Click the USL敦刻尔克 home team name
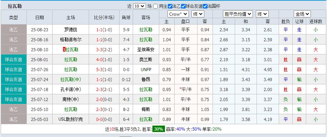This screenshot has height=137, width=327. click(x=71, y=119)
